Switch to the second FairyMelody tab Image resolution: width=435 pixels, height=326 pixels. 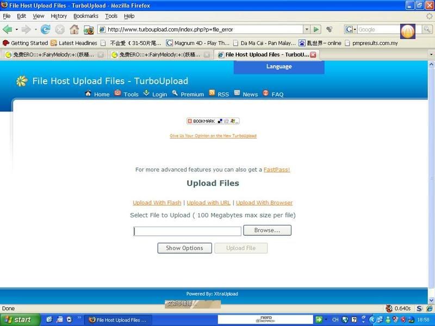[x=159, y=55]
